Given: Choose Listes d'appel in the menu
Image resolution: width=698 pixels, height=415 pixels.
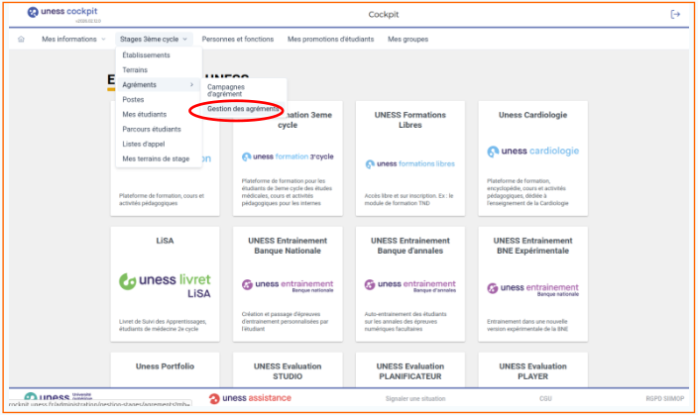Looking at the screenshot, I should (x=145, y=144).
